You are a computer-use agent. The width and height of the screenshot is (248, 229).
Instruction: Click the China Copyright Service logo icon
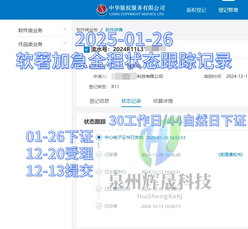(x=102, y=9)
